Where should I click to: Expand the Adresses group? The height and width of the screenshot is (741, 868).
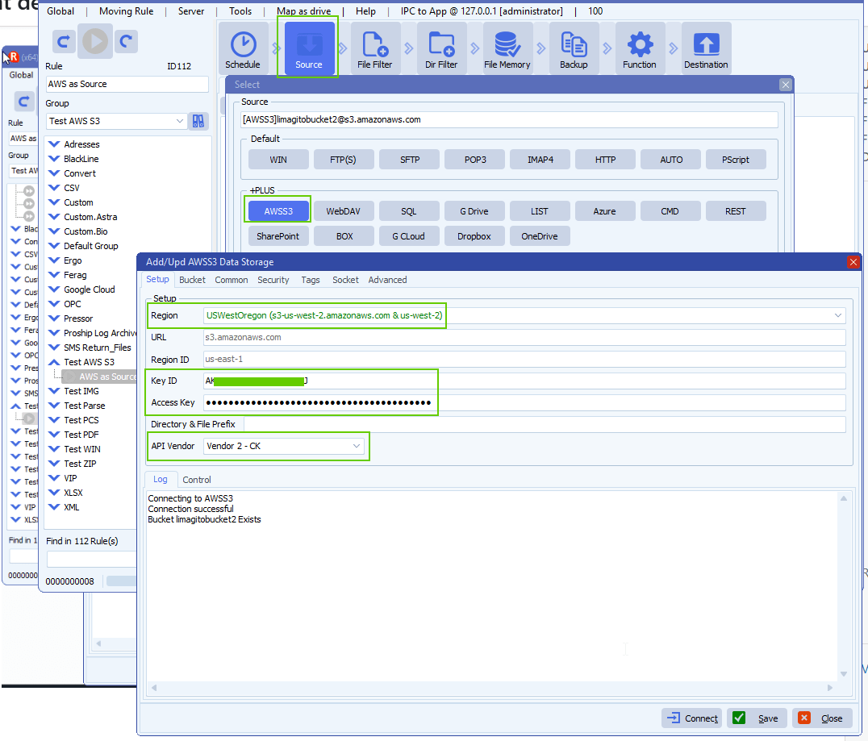pos(54,144)
